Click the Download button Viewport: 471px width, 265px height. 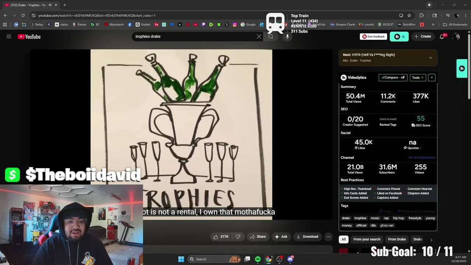pos(307,237)
